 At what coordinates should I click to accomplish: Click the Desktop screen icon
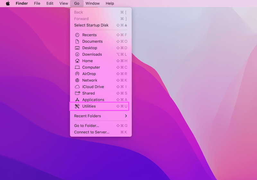[77, 48]
